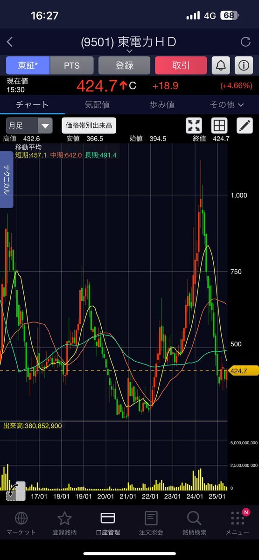This screenshot has width=259, height=560.
Task: Tap the red 取引 button
Action: coord(181,65)
